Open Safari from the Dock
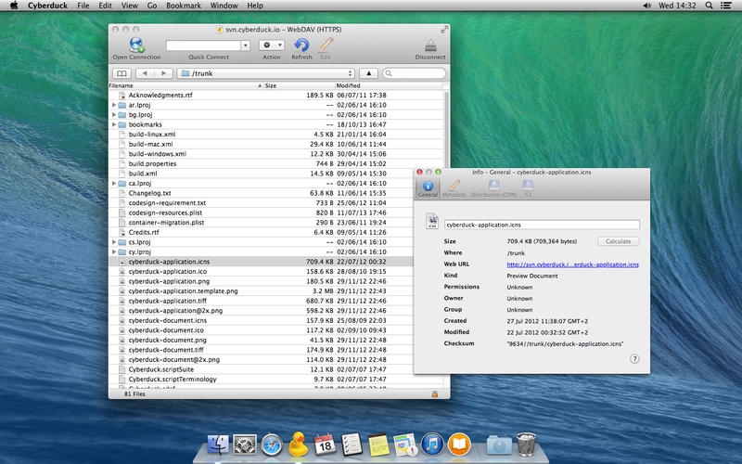742x464 pixels. click(272, 445)
